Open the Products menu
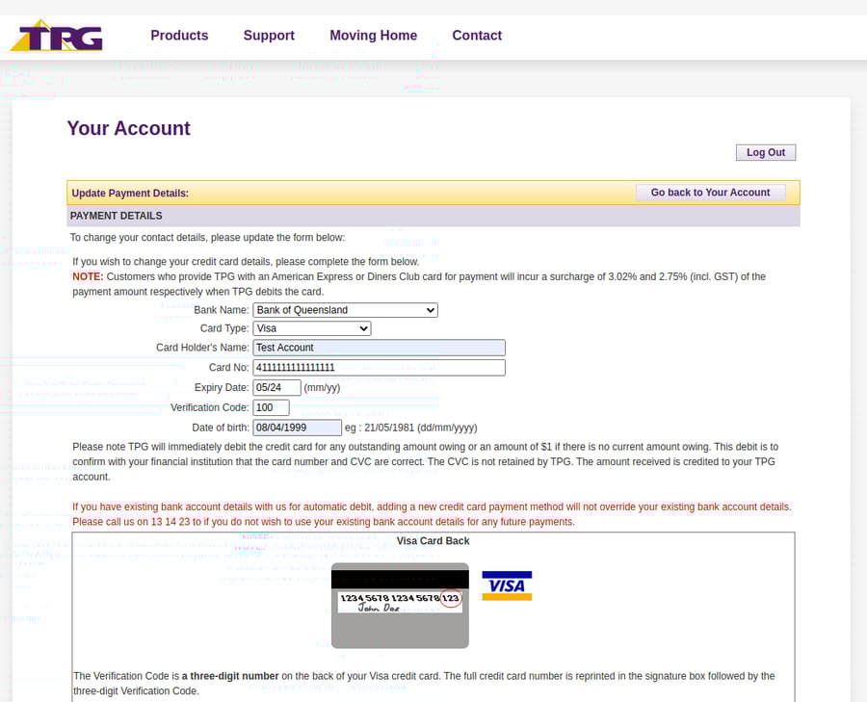The height and width of the screenshot is (702, 867). click(179, 35)
